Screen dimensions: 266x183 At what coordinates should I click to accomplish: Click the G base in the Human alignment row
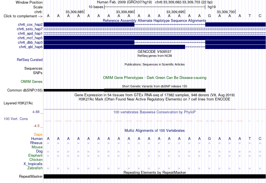pos(209,139)
